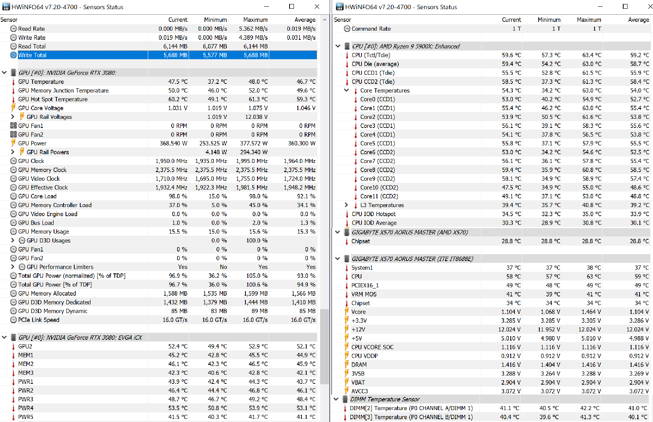This screenshot has width=653, height=422.
Task: Click the Ryzen 9 5900X chip icon
Action: pos(347,46)
